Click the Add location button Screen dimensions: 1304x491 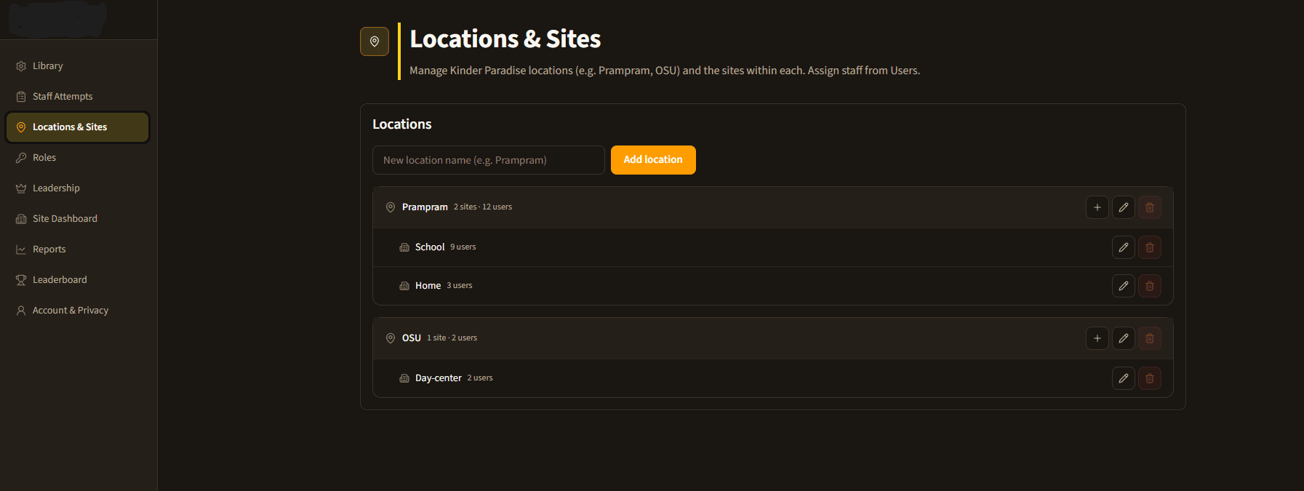[653, 160]
